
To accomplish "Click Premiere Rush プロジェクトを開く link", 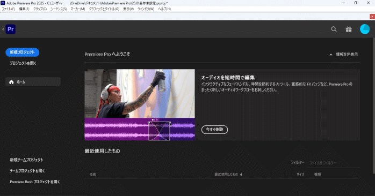I will [x=35, y=182].
